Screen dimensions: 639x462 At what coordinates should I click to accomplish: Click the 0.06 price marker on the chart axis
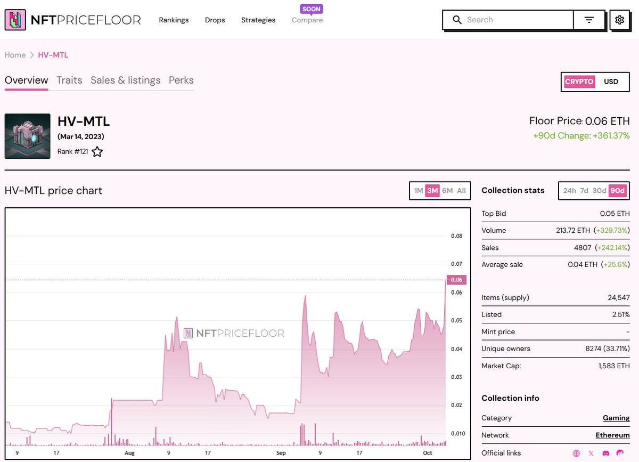pyautogui.click(x=456, y=280)
